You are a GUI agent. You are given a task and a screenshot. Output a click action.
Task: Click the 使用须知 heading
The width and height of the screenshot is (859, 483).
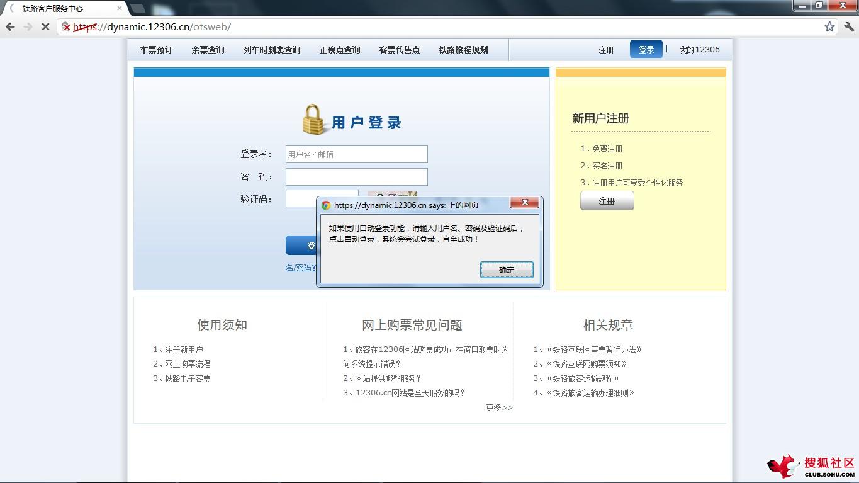[x=222, y=325]
